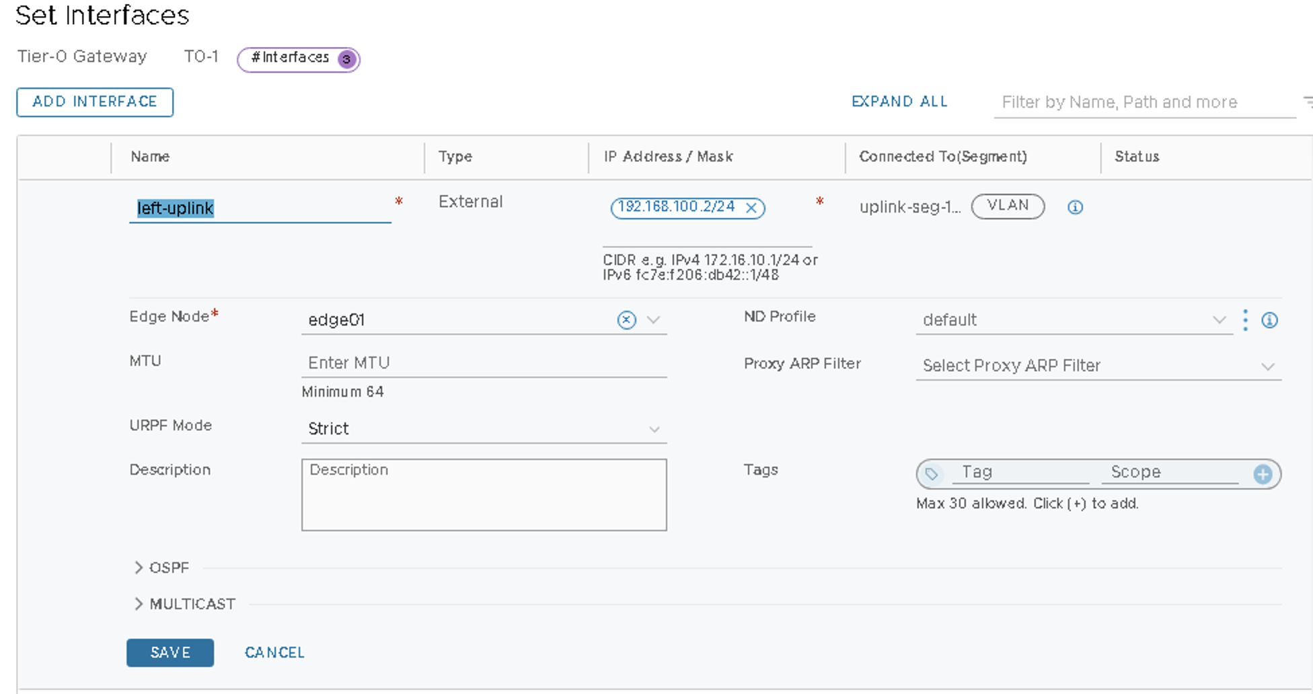Click the Enter MTU input field

coord(483,363)
